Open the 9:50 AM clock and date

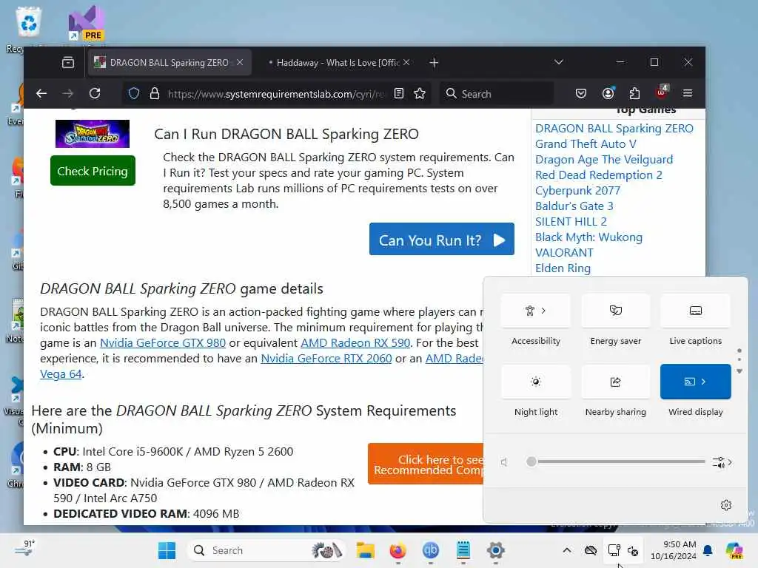coord(674,550)
